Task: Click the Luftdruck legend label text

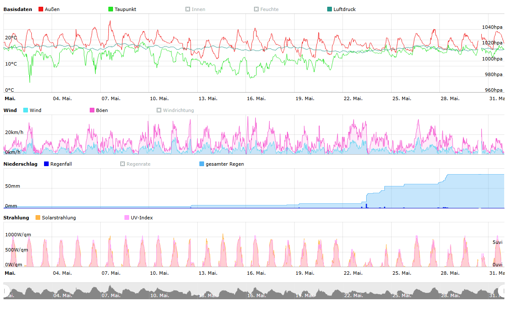Action: click(x=344, y=9)
